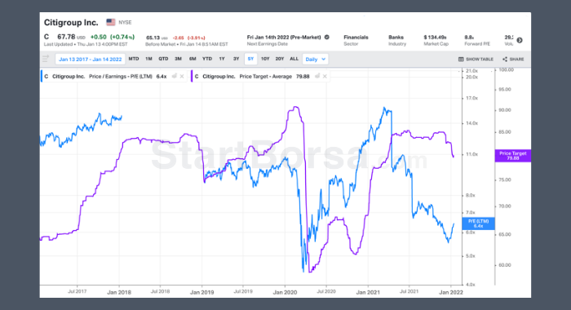Click the $134.49B Market Cap value

(x=435, y=38)
